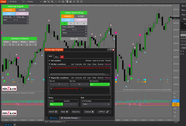Collapse the Hit Bar conditions section
Image resolution: width=186 pixels, height=126 pixels.
click(50, 64)
